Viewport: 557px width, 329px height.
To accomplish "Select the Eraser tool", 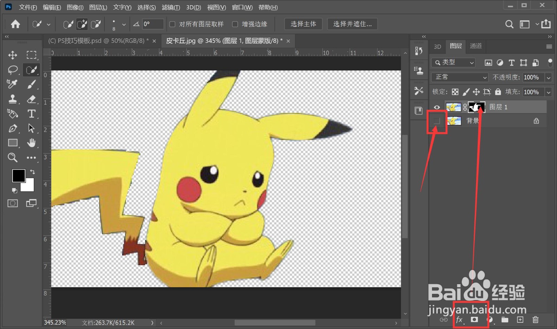I will [x=31, y=99].
